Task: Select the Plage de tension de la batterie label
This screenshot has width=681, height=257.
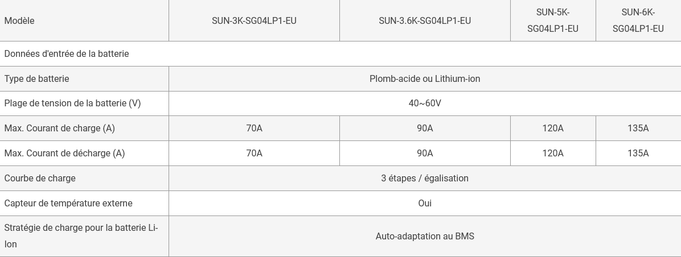Action: tap(72, 103)
